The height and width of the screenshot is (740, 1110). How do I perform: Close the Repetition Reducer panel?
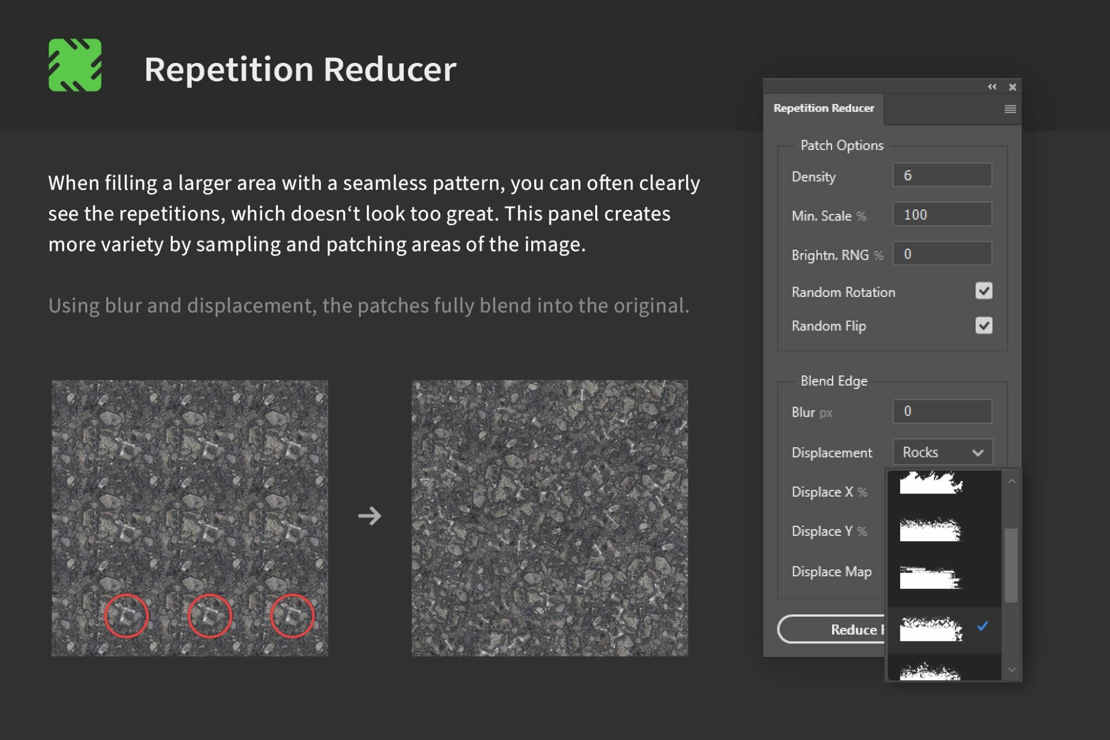pyautogui.click(x=1012, y=87)
